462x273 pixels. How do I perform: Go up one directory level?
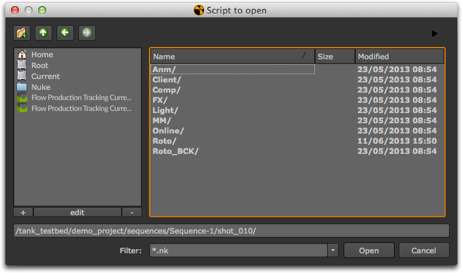44,33
